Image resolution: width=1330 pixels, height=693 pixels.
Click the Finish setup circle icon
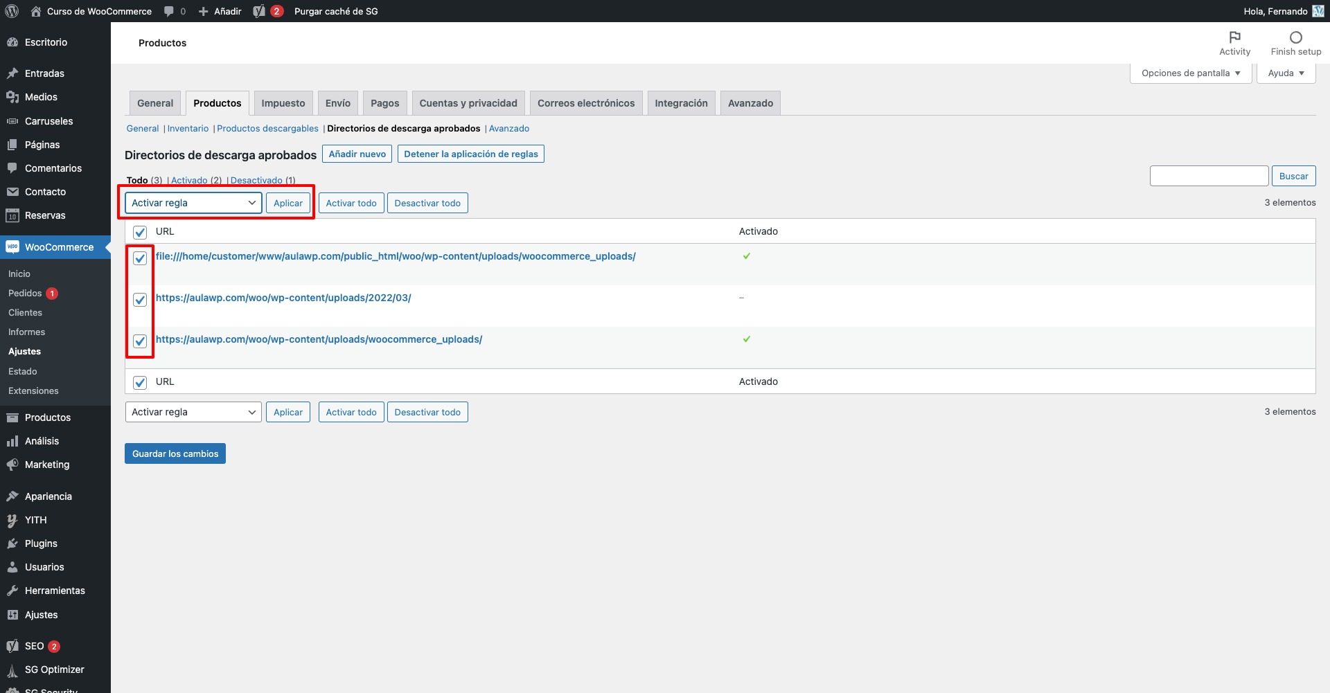[x=1295, y=37]
